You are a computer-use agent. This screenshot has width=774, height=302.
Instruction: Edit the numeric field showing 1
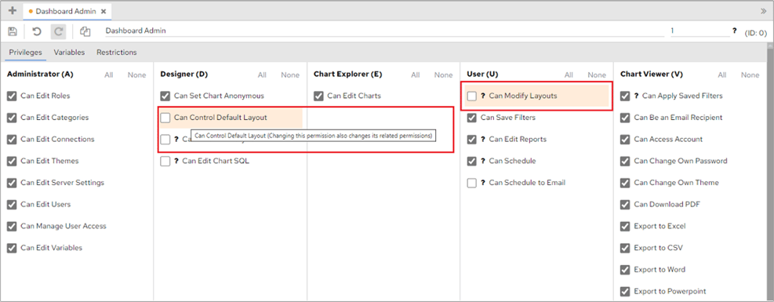(x=700, y=31)
